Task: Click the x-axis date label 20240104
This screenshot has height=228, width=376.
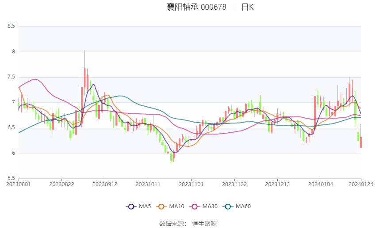Action: click(x=321, y=184)
